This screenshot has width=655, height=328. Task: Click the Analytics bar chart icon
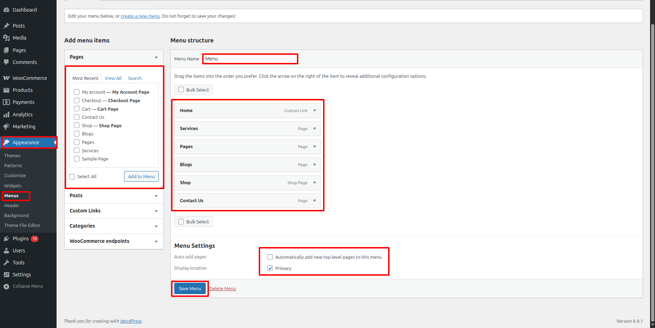click(6, 115)
